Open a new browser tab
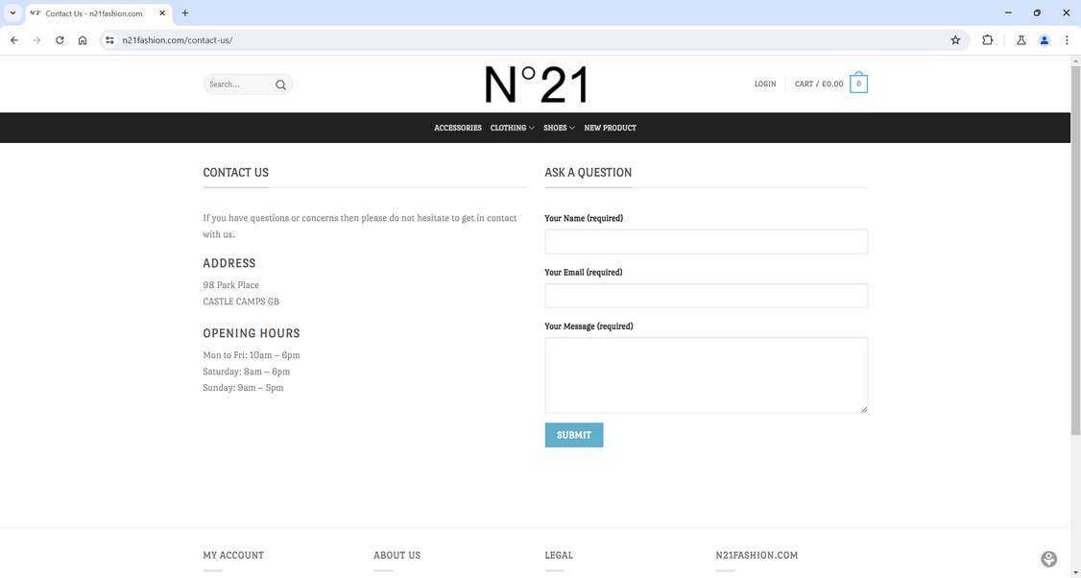 click(185, 12)
